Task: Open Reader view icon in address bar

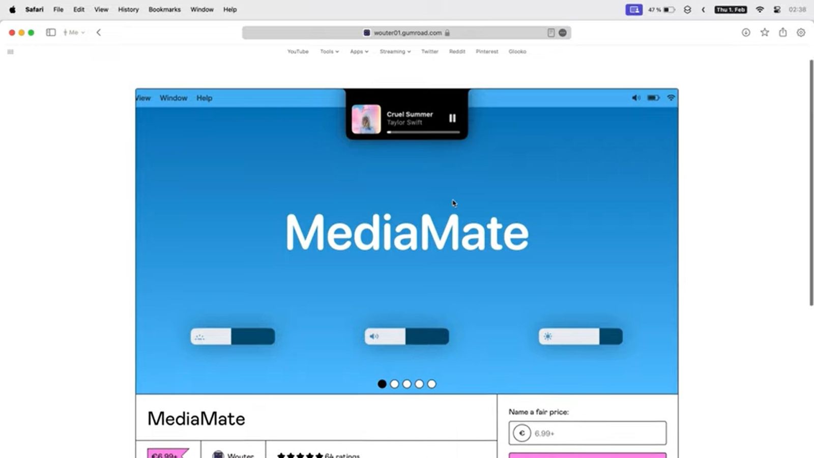Action: (551, 33)
